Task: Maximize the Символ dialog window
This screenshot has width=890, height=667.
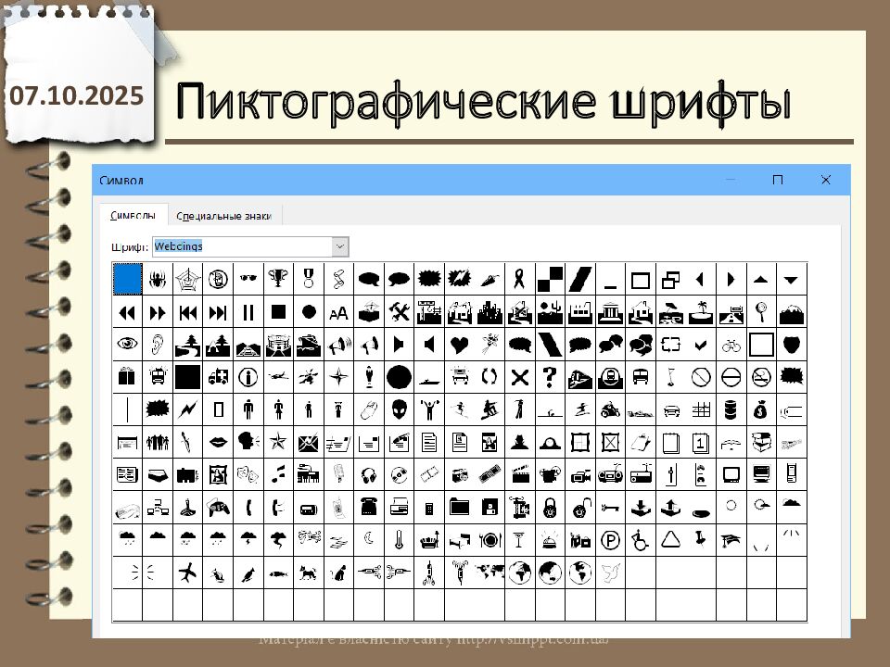Action: 778,180
